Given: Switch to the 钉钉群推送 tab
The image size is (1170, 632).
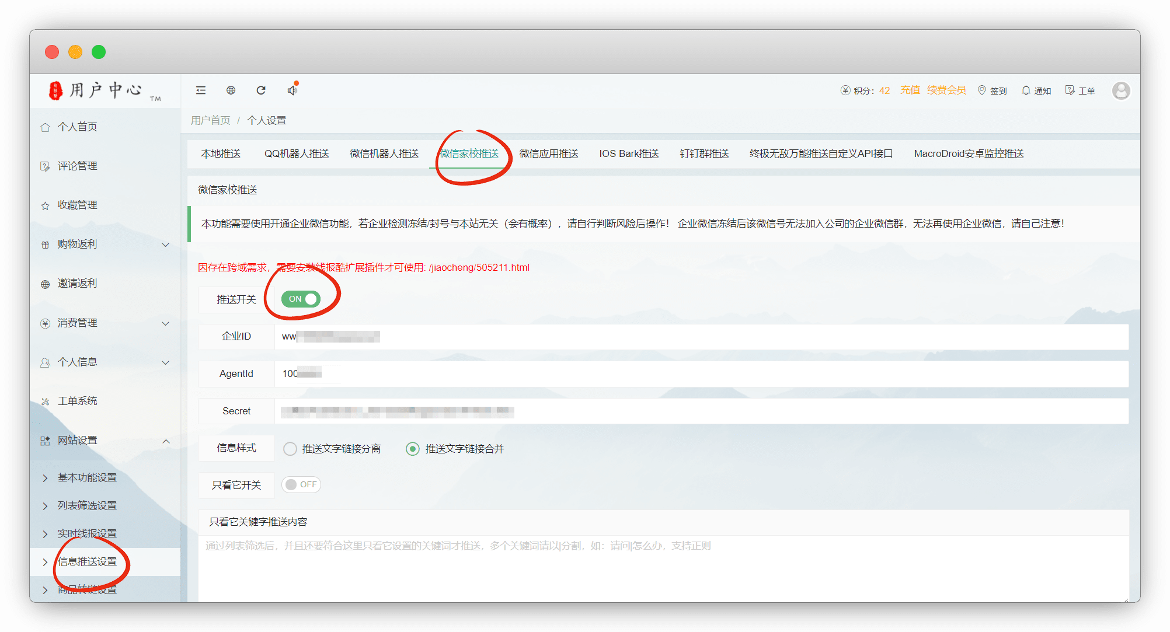Looking at the screenshot, I should tap(704, 154).
